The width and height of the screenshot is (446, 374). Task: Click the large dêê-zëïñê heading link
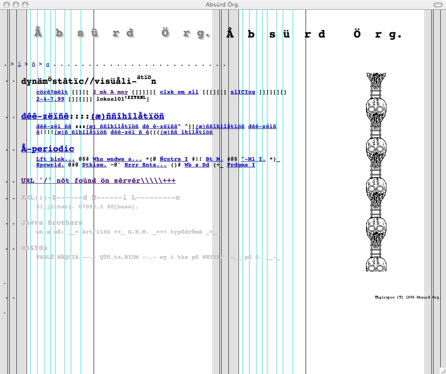(x=45, y=116)
